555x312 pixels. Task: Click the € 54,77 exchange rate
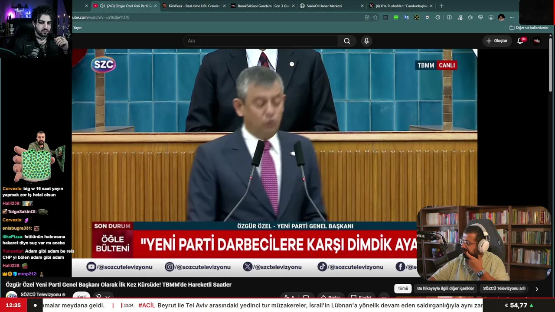tap(519, 305)
